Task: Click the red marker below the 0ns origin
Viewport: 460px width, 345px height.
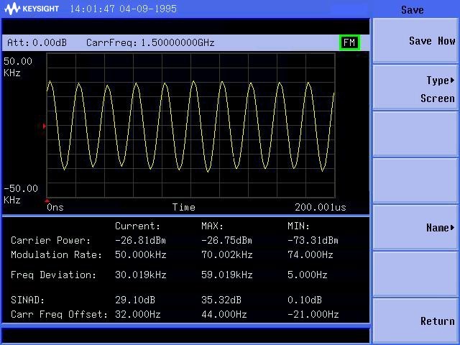Action: (47, 201)
